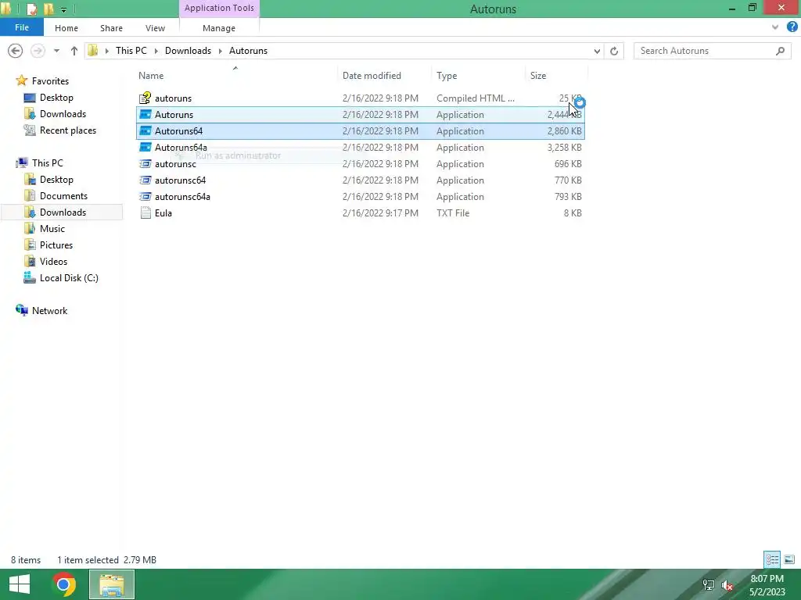The width and height of the screenshot is (801, 600).
Task: Open the taskbar clock and date
Action: (767, 585)
